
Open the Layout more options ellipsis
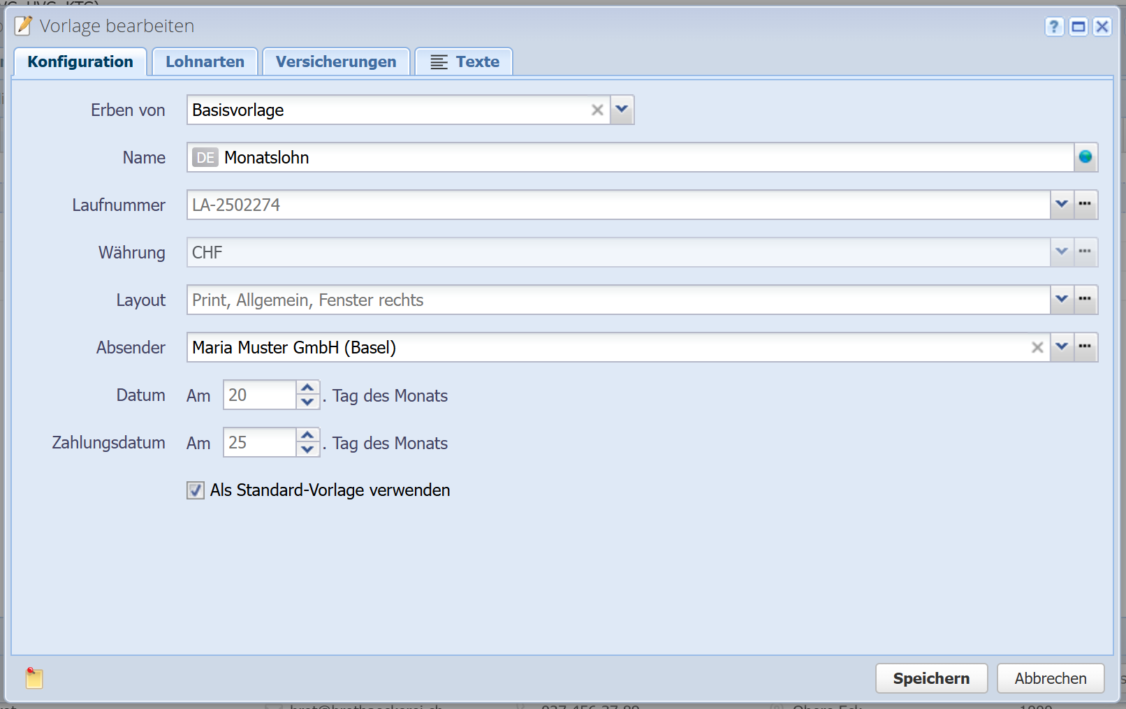click(x=1085, y=300)
